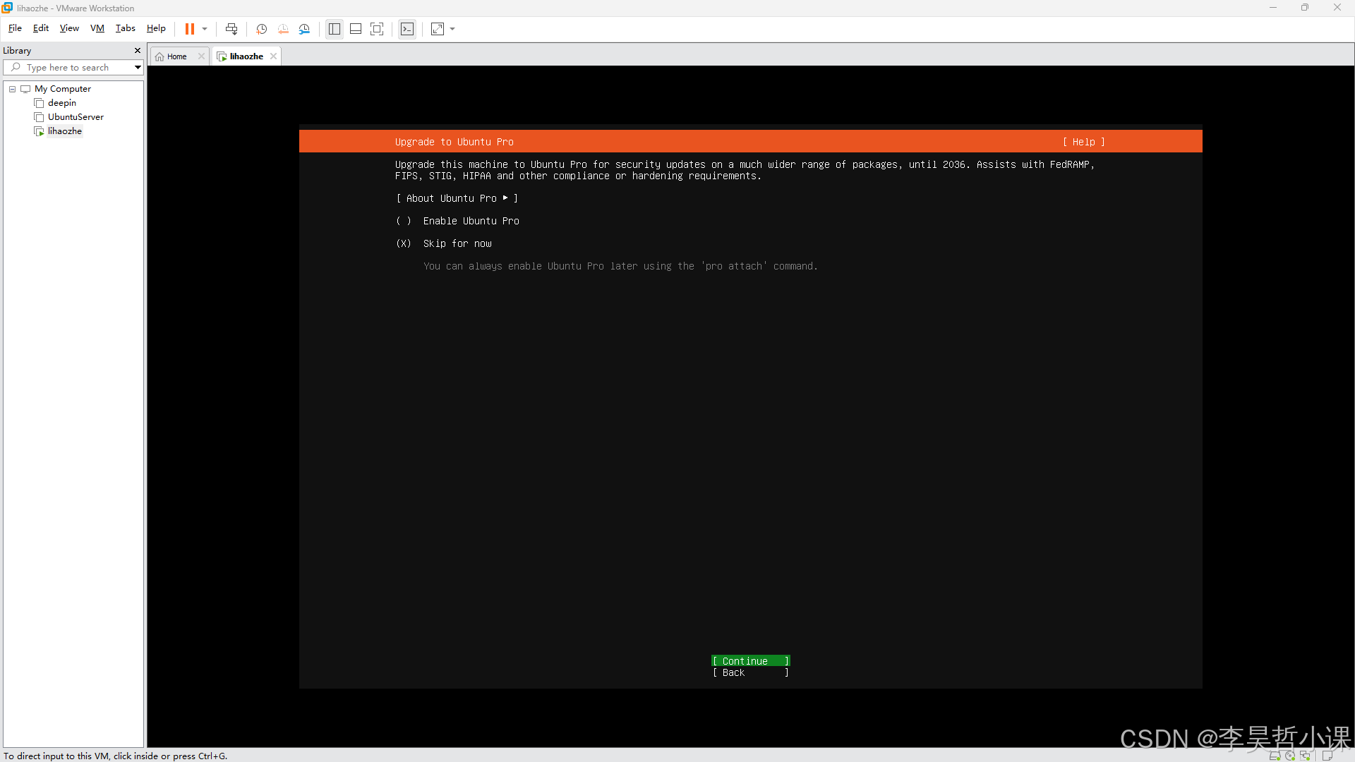Viewport: 1355px width, 762px height.
Task: Open the stretch display dropdown arrow
Action: [452, 29]
